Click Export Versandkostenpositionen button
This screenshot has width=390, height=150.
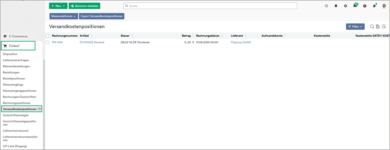pos(102,16)
